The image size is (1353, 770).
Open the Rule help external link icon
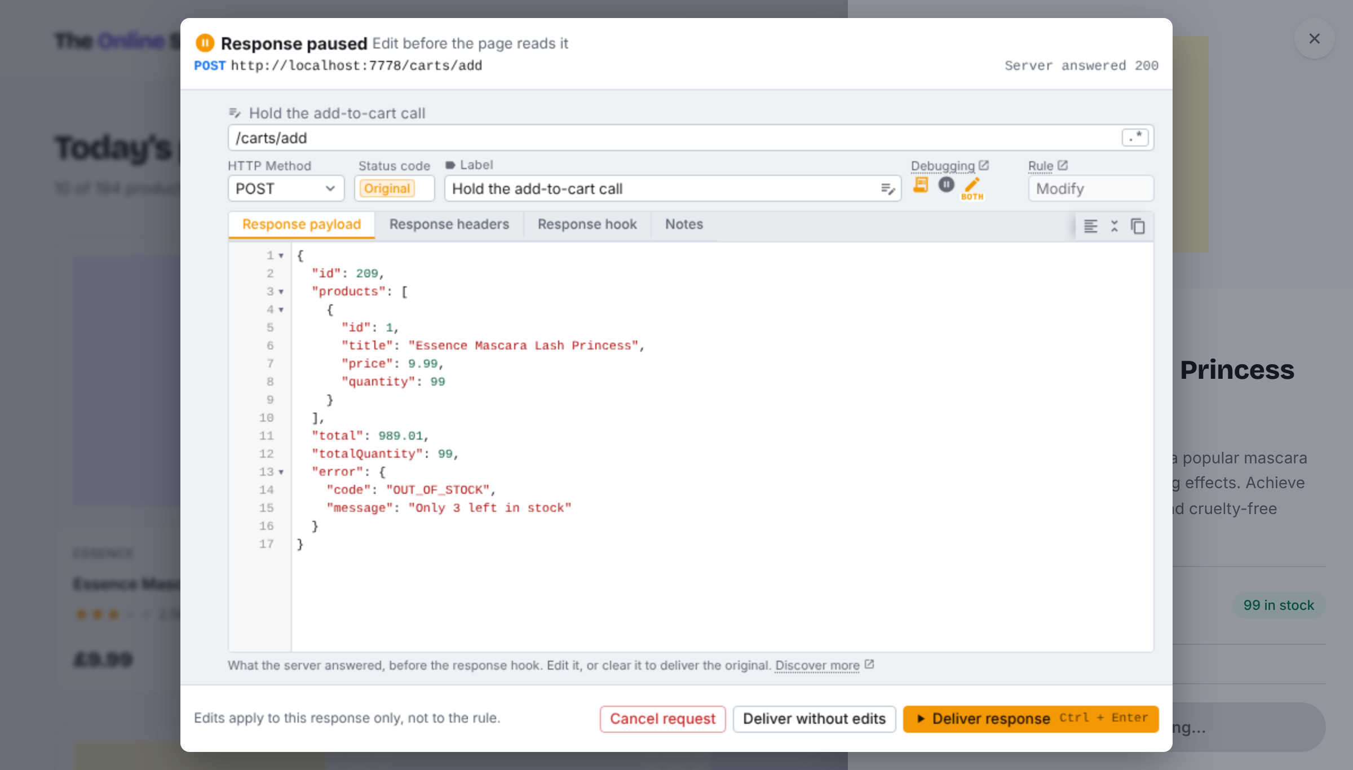(x=1063, y=165)
